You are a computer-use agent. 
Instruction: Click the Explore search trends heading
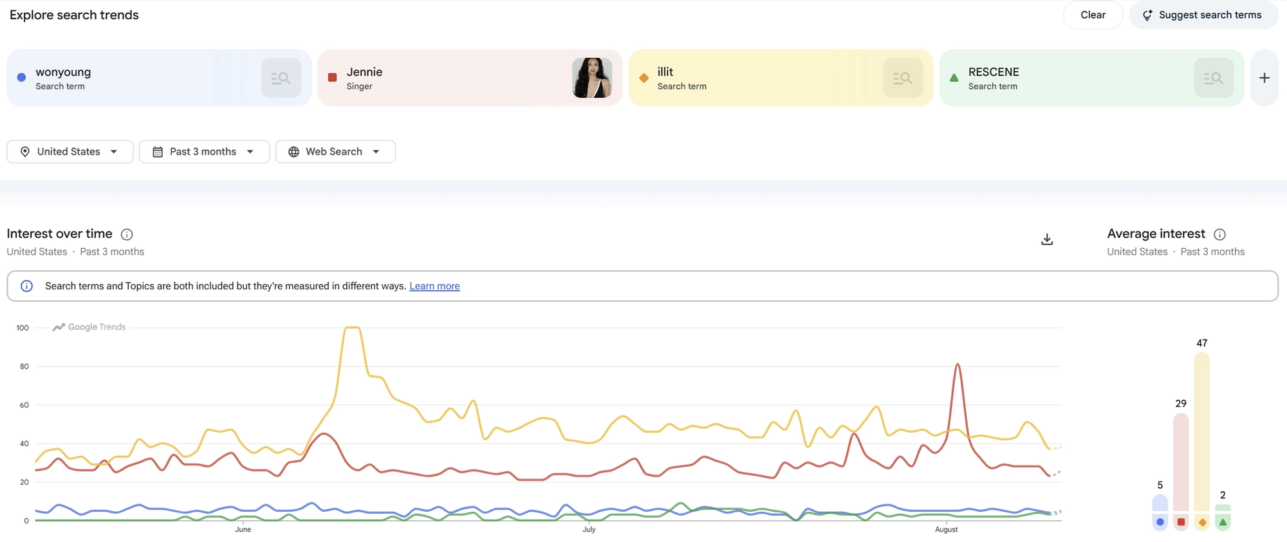[74, 15]
